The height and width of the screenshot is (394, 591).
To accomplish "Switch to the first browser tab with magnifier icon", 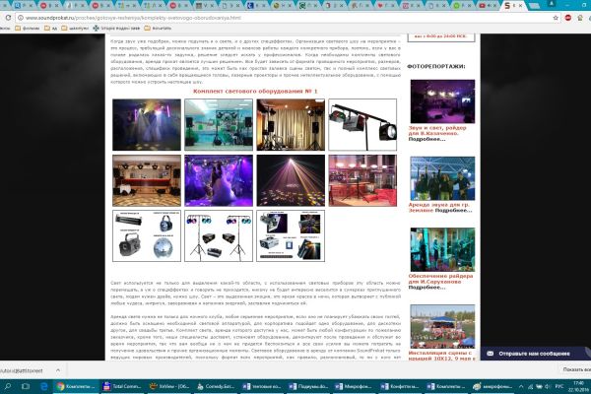I will point(23,5).
